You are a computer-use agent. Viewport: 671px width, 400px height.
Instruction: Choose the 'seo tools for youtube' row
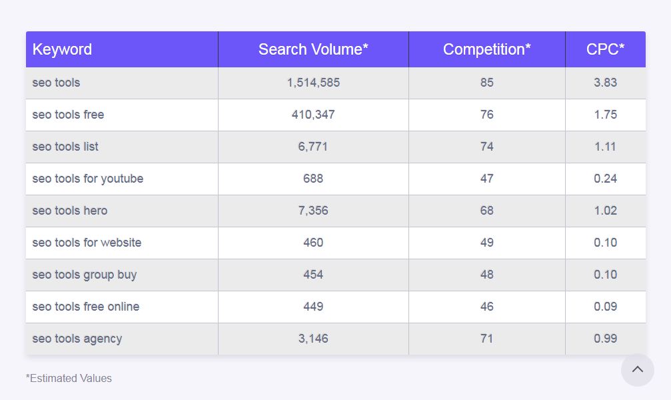point(87,179)
